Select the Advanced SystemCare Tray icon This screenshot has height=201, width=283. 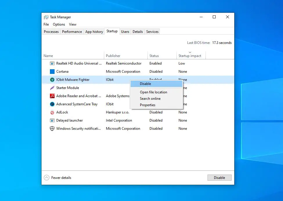(x=52, y=104)
